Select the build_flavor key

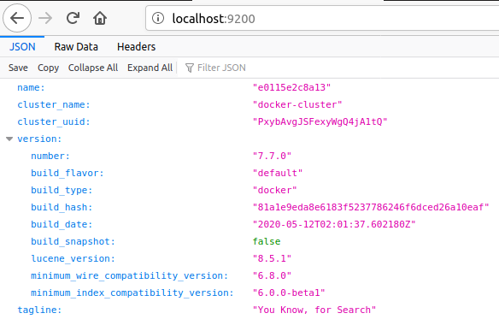(x=68, y=174)
